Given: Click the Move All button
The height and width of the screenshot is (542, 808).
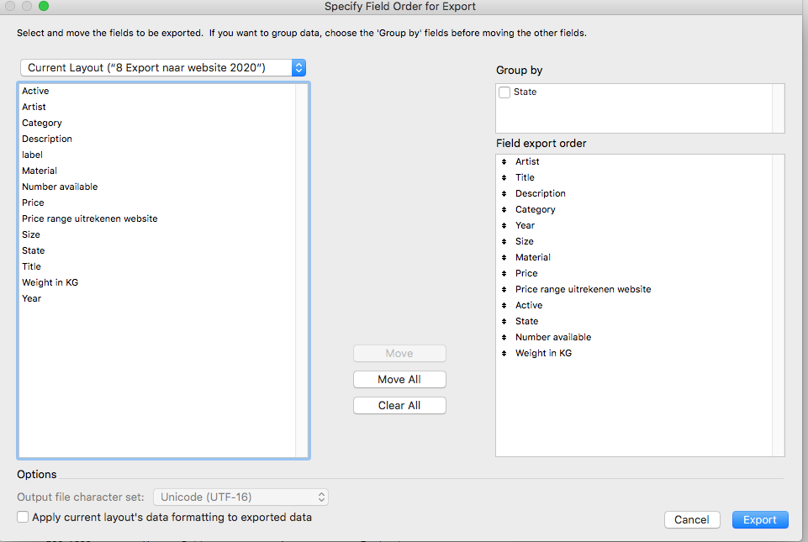Looking at the screenshot, I should [399, 380].
